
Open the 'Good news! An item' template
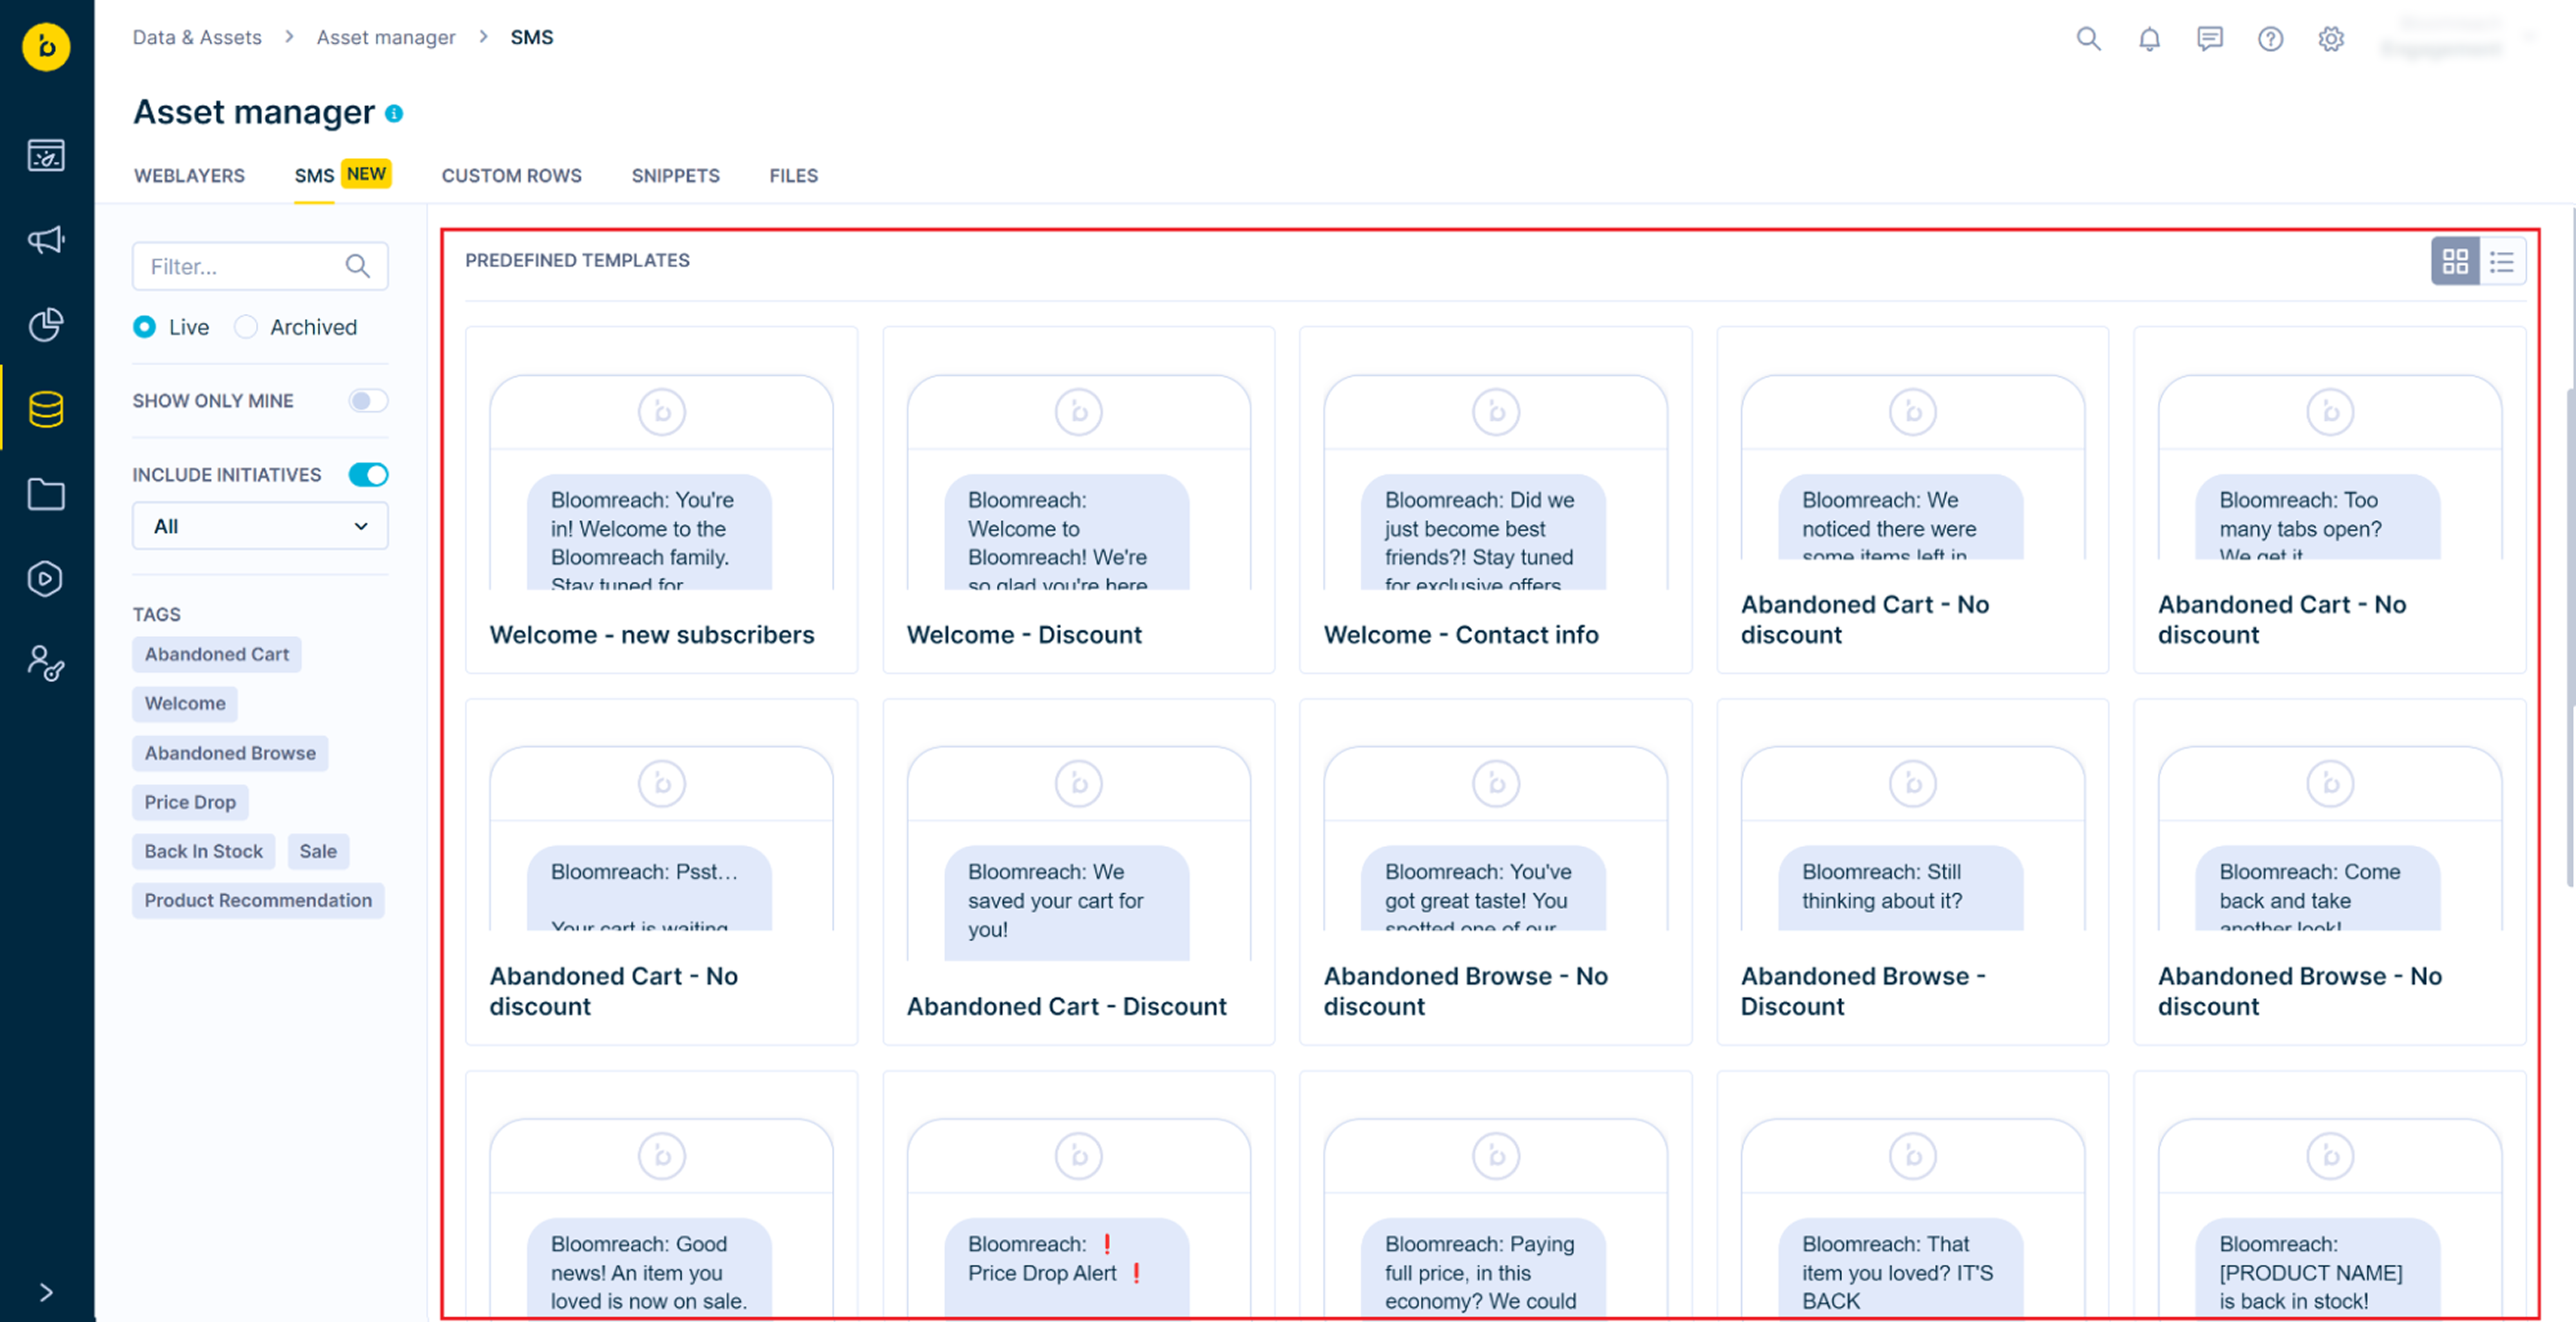(661, 1195)
